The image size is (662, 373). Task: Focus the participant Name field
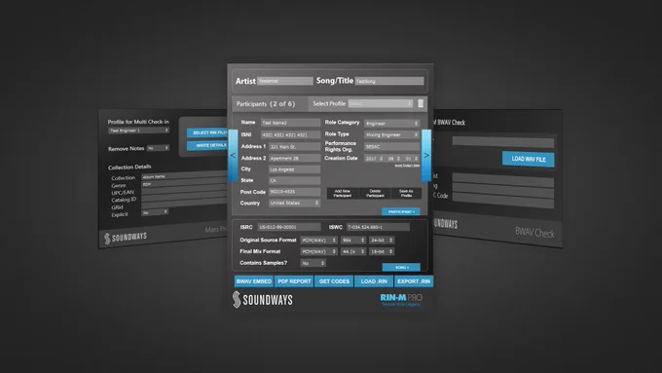tap(290, 123)
